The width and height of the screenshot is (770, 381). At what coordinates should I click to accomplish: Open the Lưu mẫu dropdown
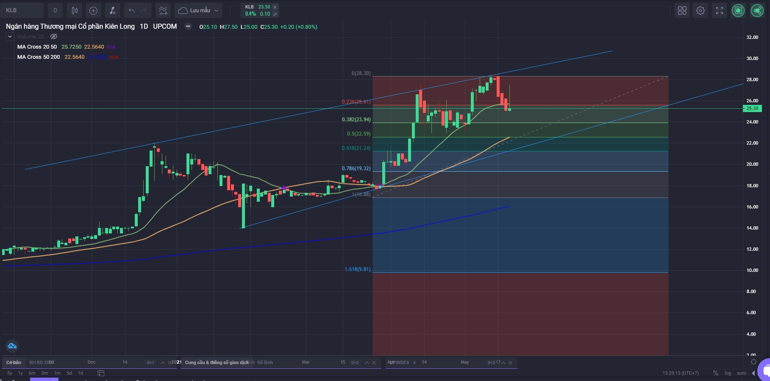(x=199, y=11)
